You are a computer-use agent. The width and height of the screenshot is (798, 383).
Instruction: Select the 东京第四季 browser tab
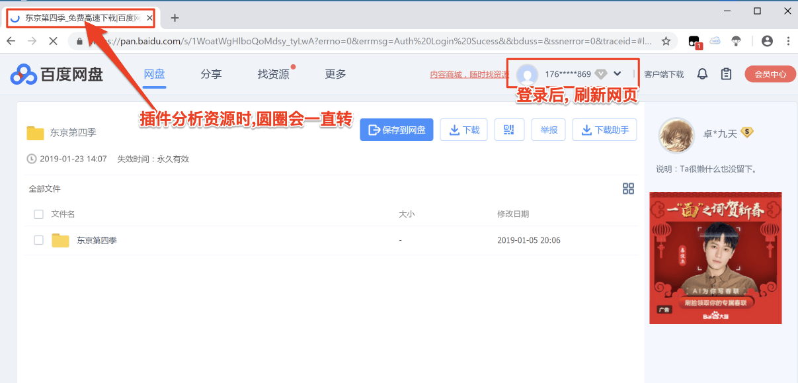point(81,18)
